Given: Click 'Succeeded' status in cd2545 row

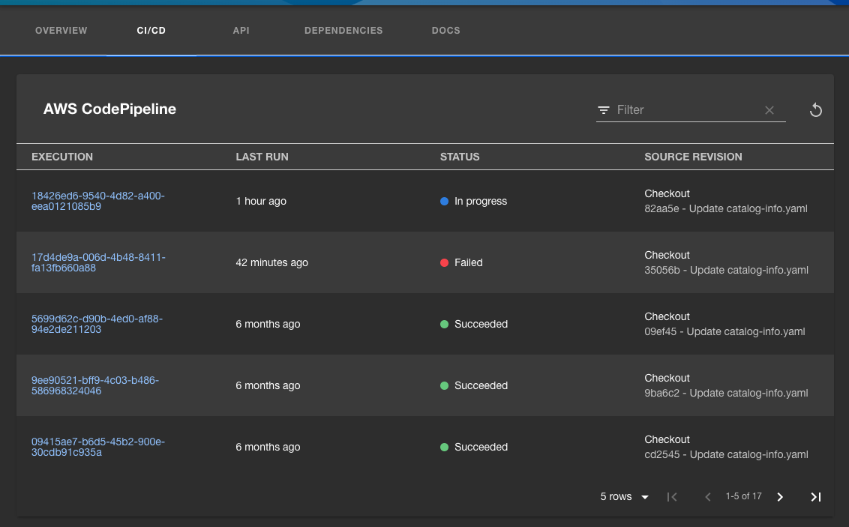Looking at the screenshot, I should click(481, 447).
